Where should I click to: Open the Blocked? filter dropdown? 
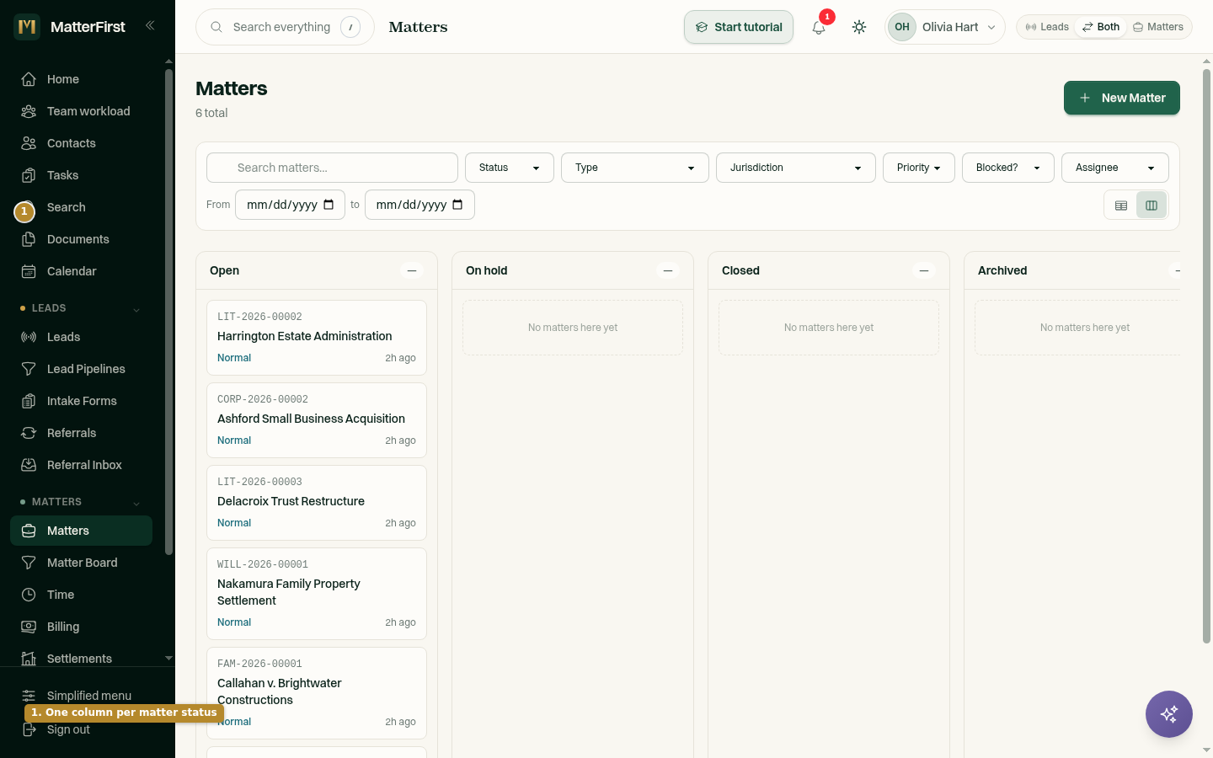coord(1008,168)
